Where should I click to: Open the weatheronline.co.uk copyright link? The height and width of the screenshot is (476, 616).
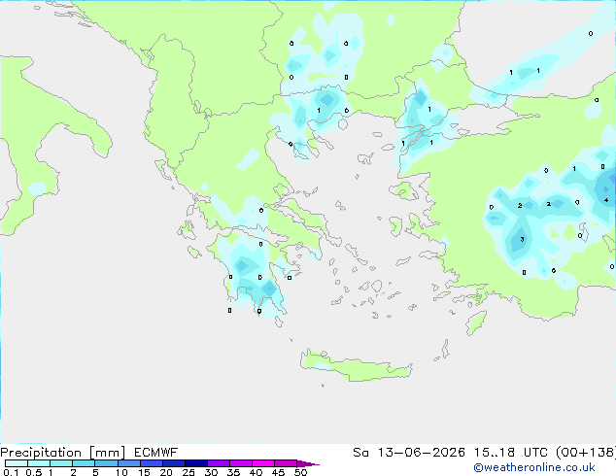pos(534,467)
